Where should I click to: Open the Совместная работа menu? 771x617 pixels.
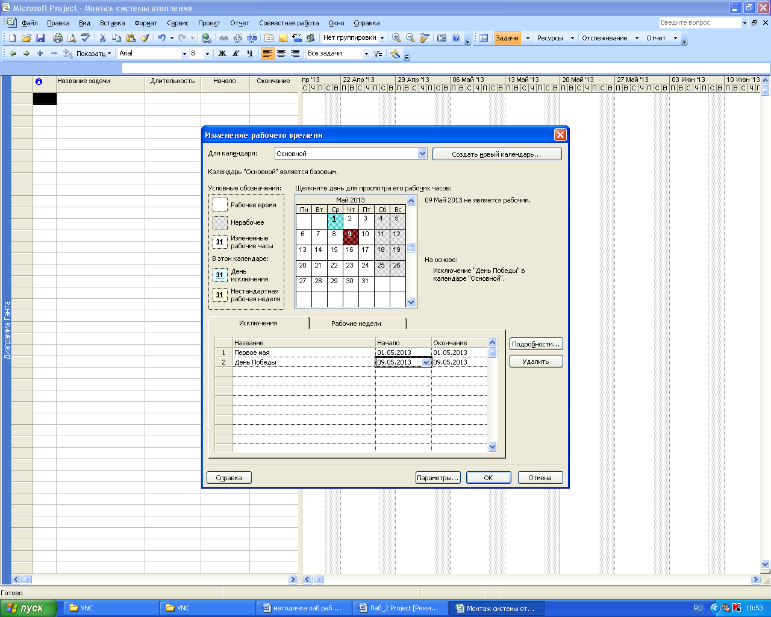289,23
